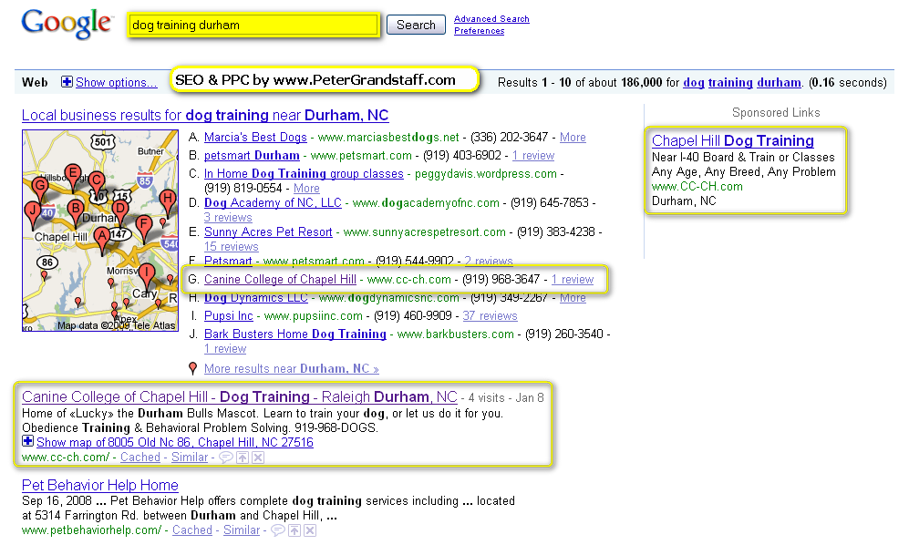The width and height of the screenshot is (909, 545).
Task: Open Canine College - Dog Training organic result title
Action: click(240, 397)
